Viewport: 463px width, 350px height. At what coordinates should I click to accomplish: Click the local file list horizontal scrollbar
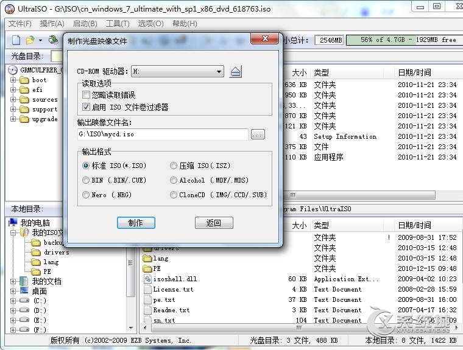click(x=299, y=327)
